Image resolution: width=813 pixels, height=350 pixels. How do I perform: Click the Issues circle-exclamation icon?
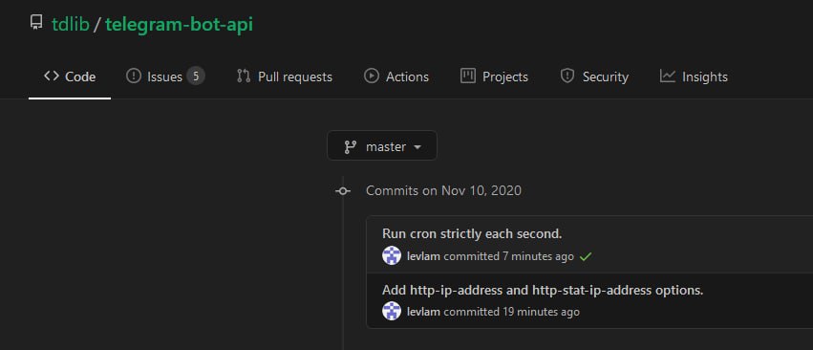(x=133, y=76)
